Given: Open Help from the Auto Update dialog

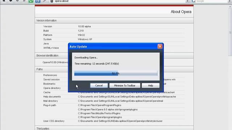Looking at the screenshot, I should (x=150, y=86).
